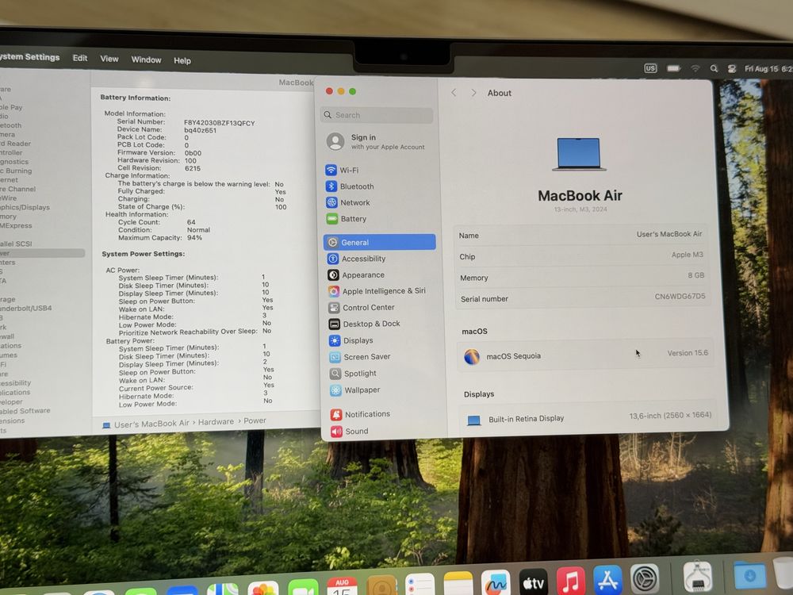Click the battery status menu bar icon
793x595 pixels.
673,67
